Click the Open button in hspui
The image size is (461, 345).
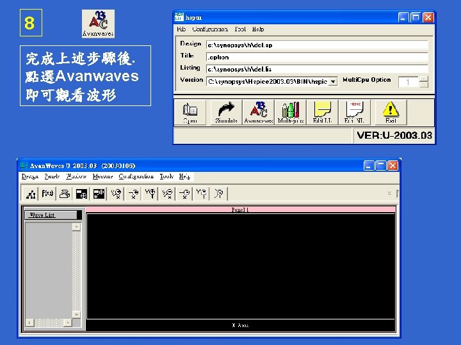tap(190, 112)
